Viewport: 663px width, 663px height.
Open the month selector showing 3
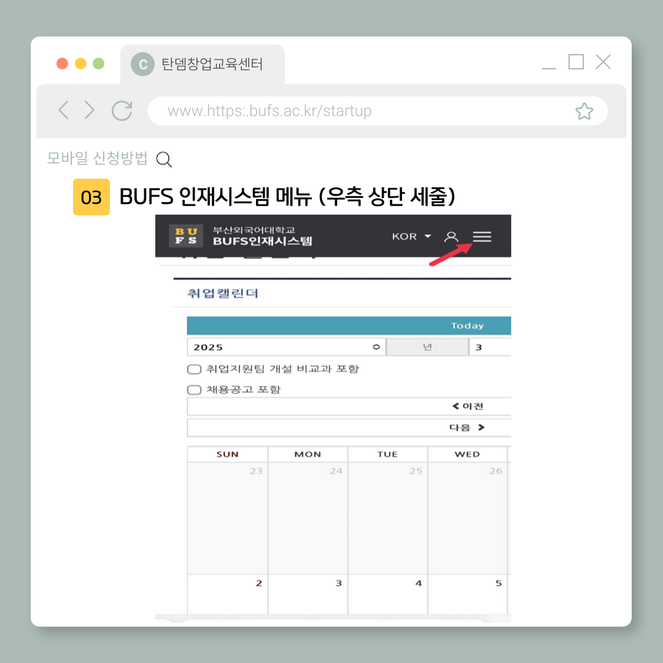[x=489, y=347]
